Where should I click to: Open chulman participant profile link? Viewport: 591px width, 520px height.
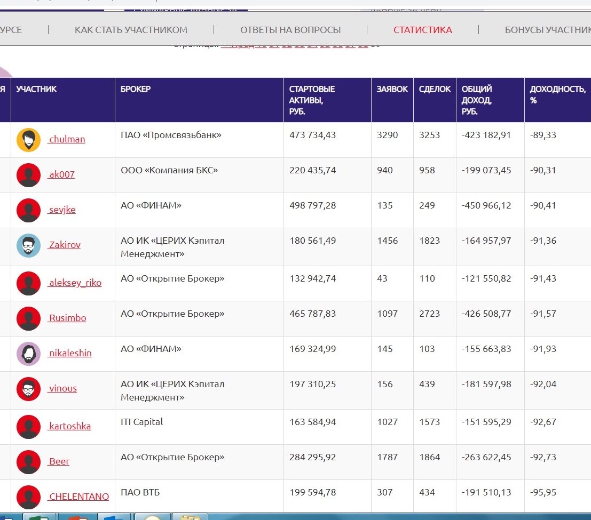(x=67, y=139)
